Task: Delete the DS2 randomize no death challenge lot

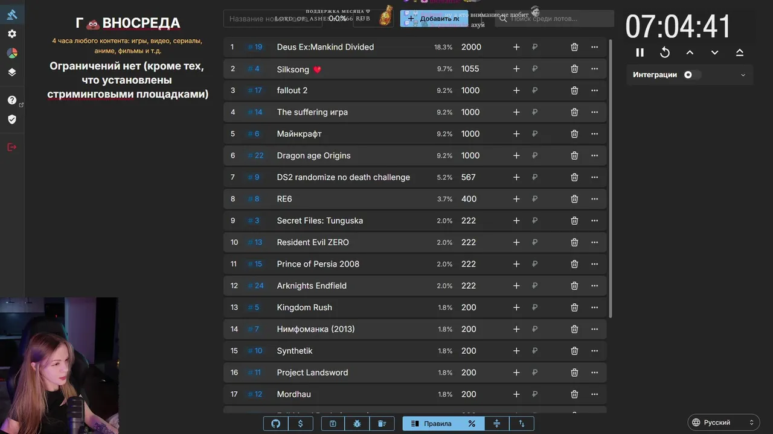Action: click(574, 177)
